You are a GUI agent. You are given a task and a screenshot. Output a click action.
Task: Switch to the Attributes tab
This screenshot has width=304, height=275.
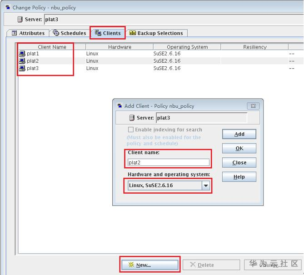click(28, 33)
